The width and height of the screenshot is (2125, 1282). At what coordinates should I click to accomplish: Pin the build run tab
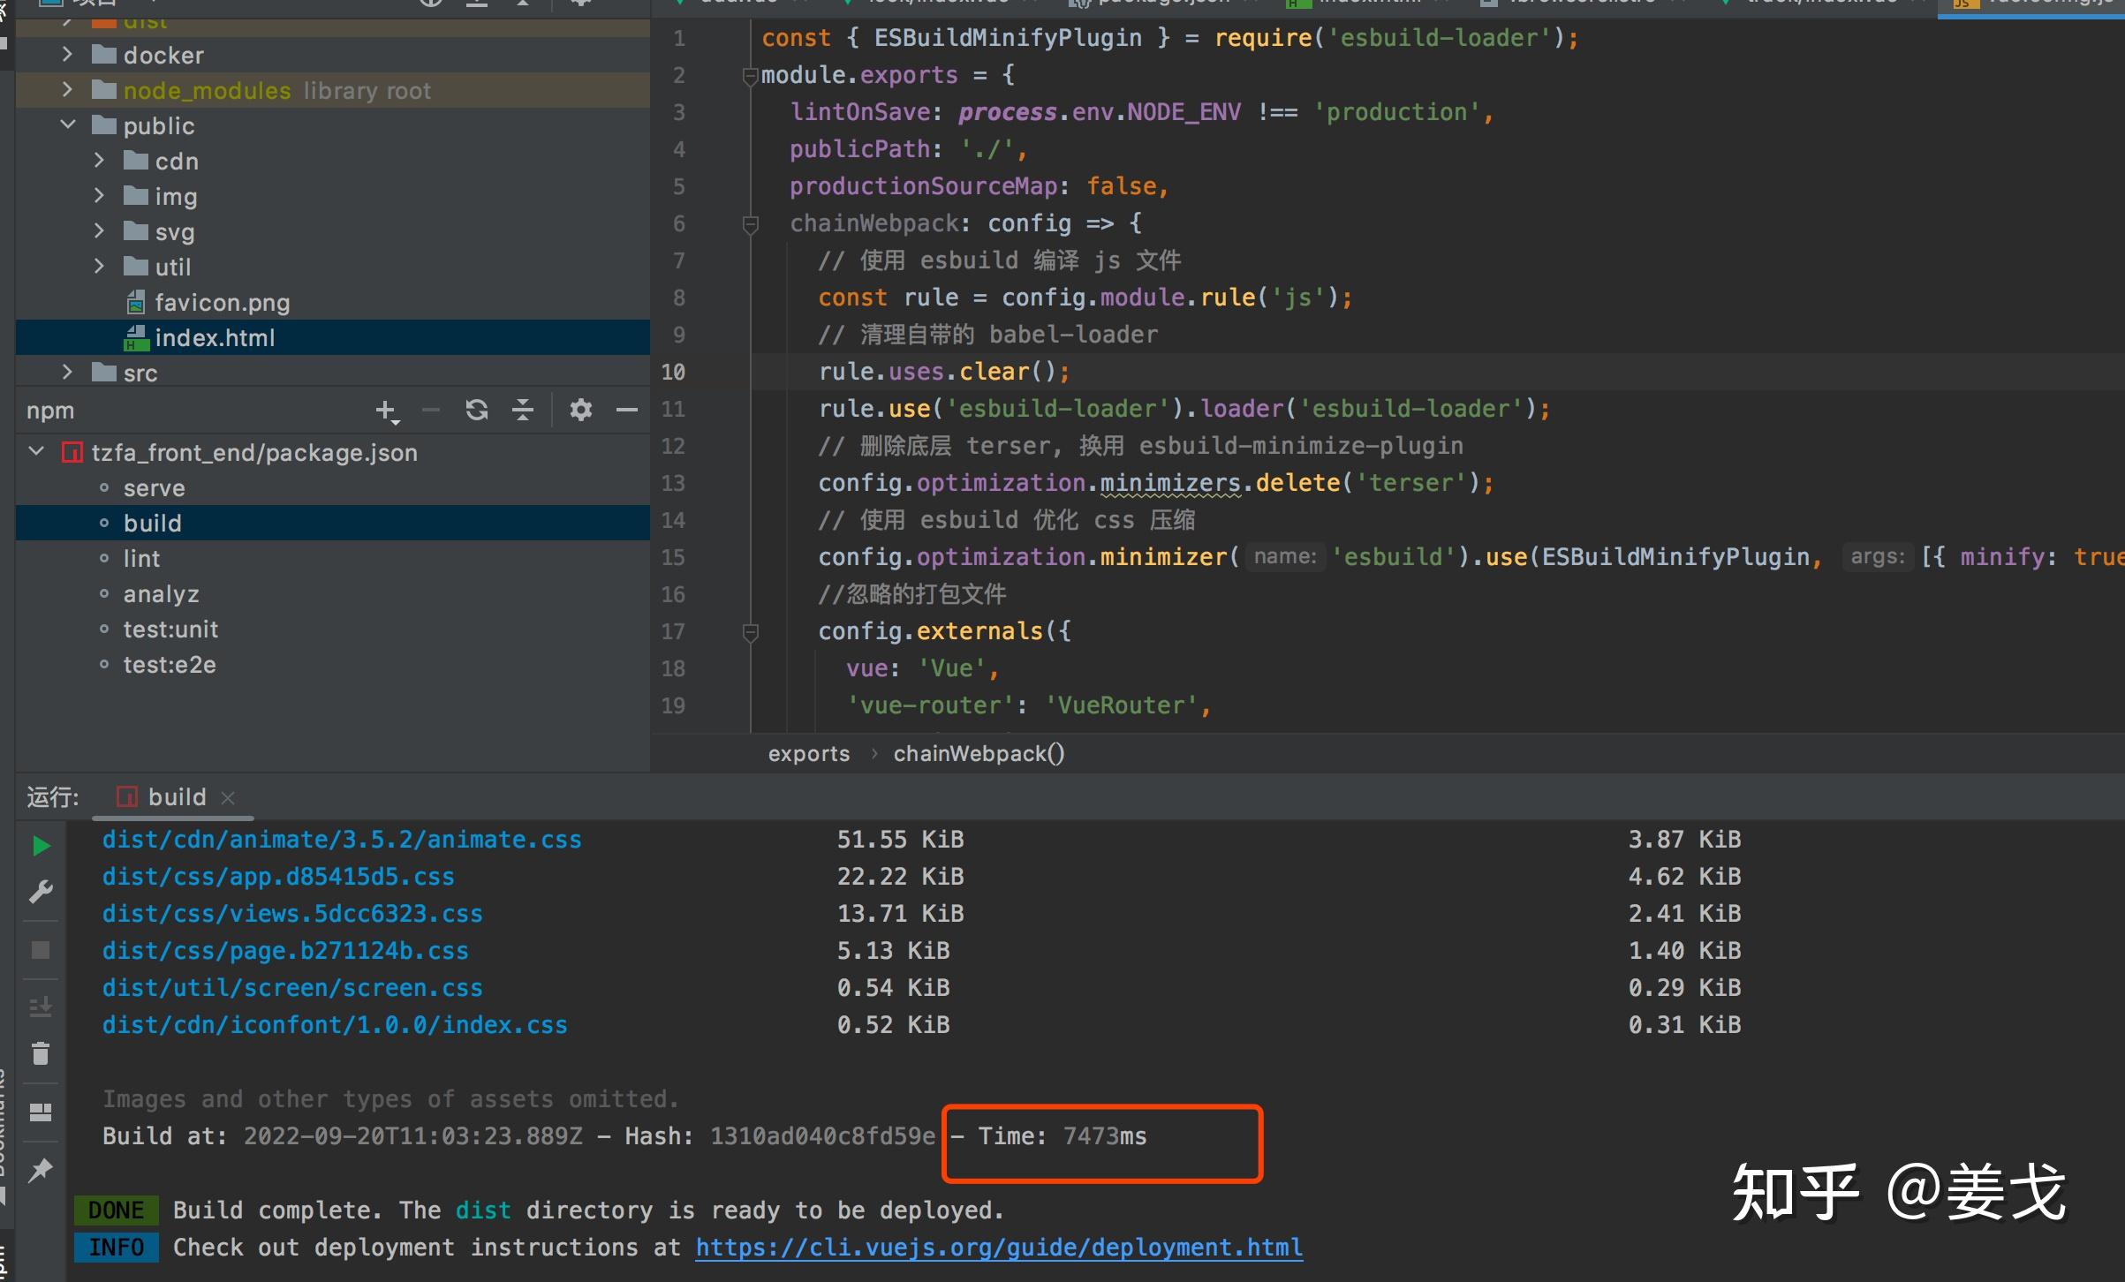point(41,1171)
